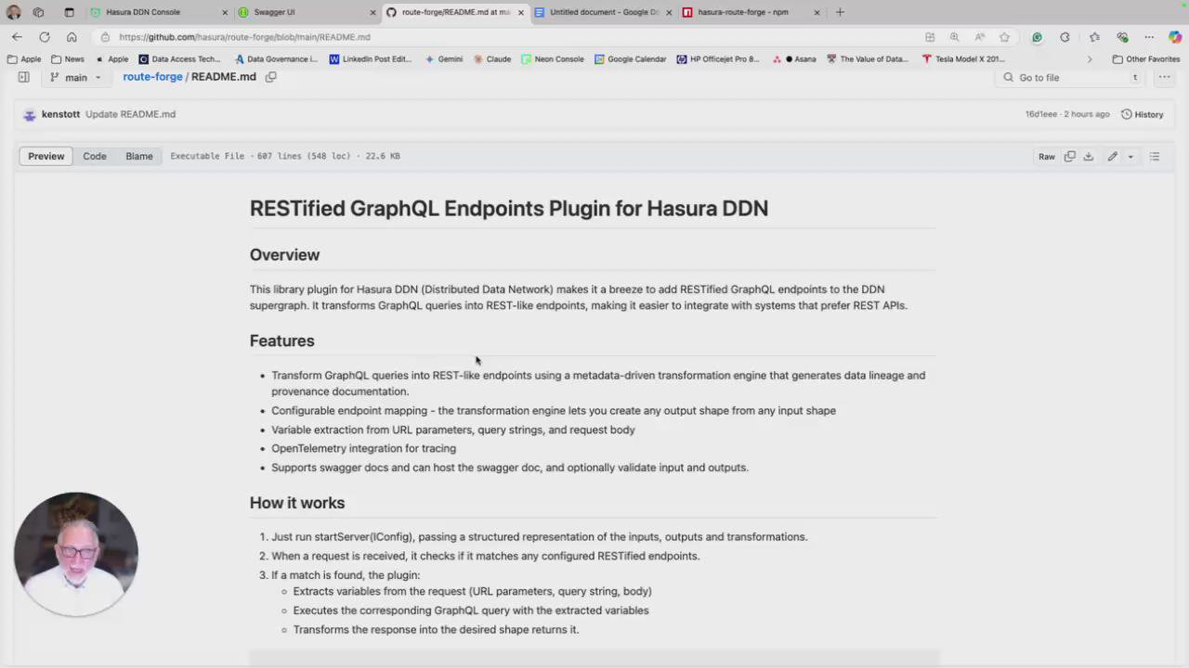
Task: Click the How it works heading
Action: (x=297, y=503)
